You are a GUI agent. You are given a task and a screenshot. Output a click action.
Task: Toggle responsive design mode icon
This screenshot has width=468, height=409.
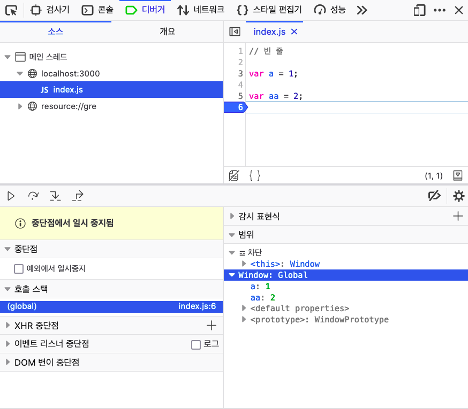coord(419,11)
